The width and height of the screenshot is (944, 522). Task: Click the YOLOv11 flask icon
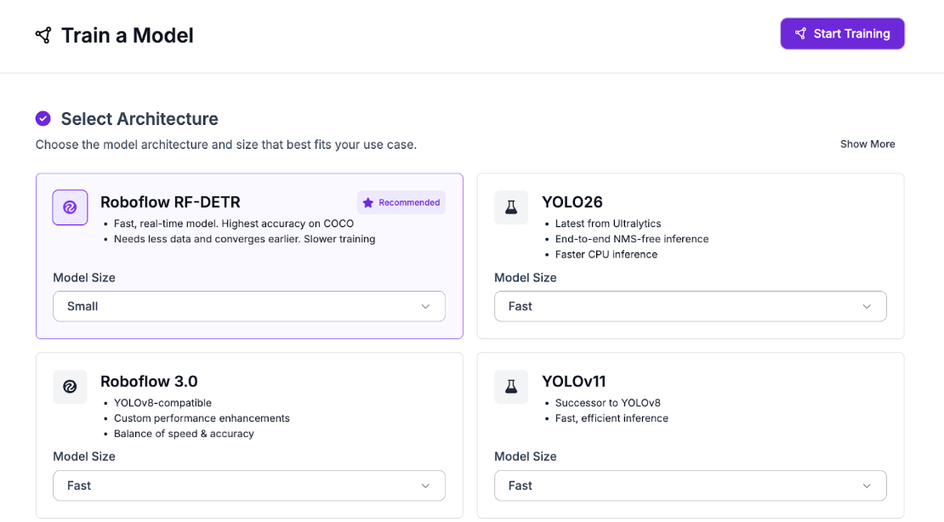click(511, 387)
